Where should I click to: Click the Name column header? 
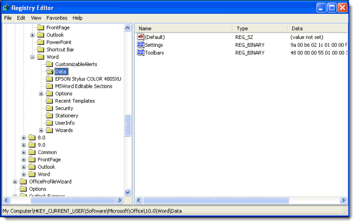[x=183, y=29]
